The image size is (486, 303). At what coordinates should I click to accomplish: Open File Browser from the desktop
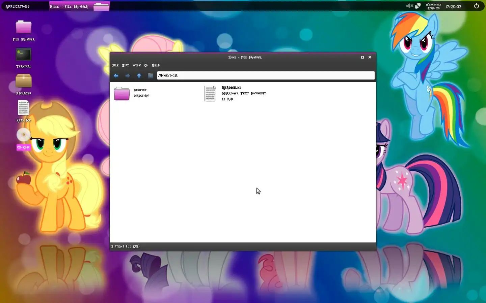pyautogui.click(x=24, y=27)
